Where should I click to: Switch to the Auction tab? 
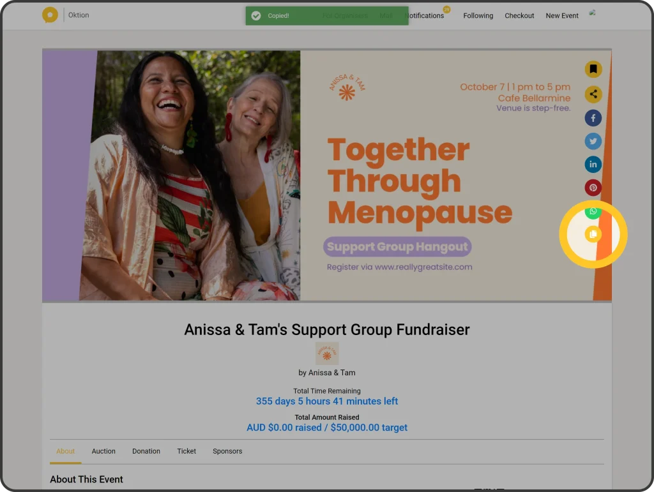103,451
